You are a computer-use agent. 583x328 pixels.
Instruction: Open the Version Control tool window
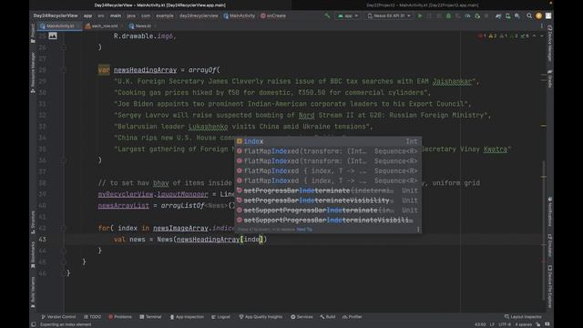click(x=58, y=317)
